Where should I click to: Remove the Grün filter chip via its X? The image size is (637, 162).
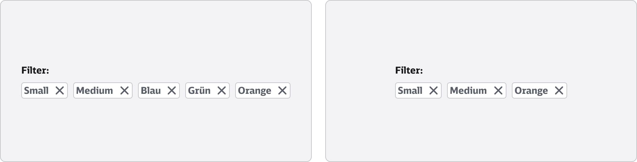coord(222,90)
